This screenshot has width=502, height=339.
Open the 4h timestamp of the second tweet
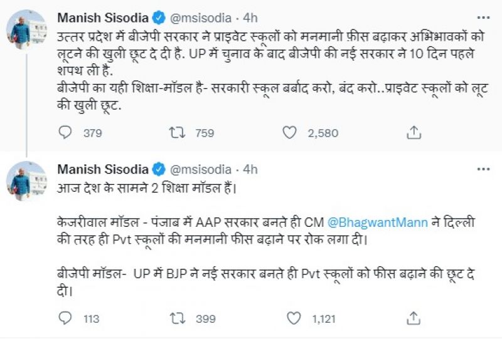250,169
